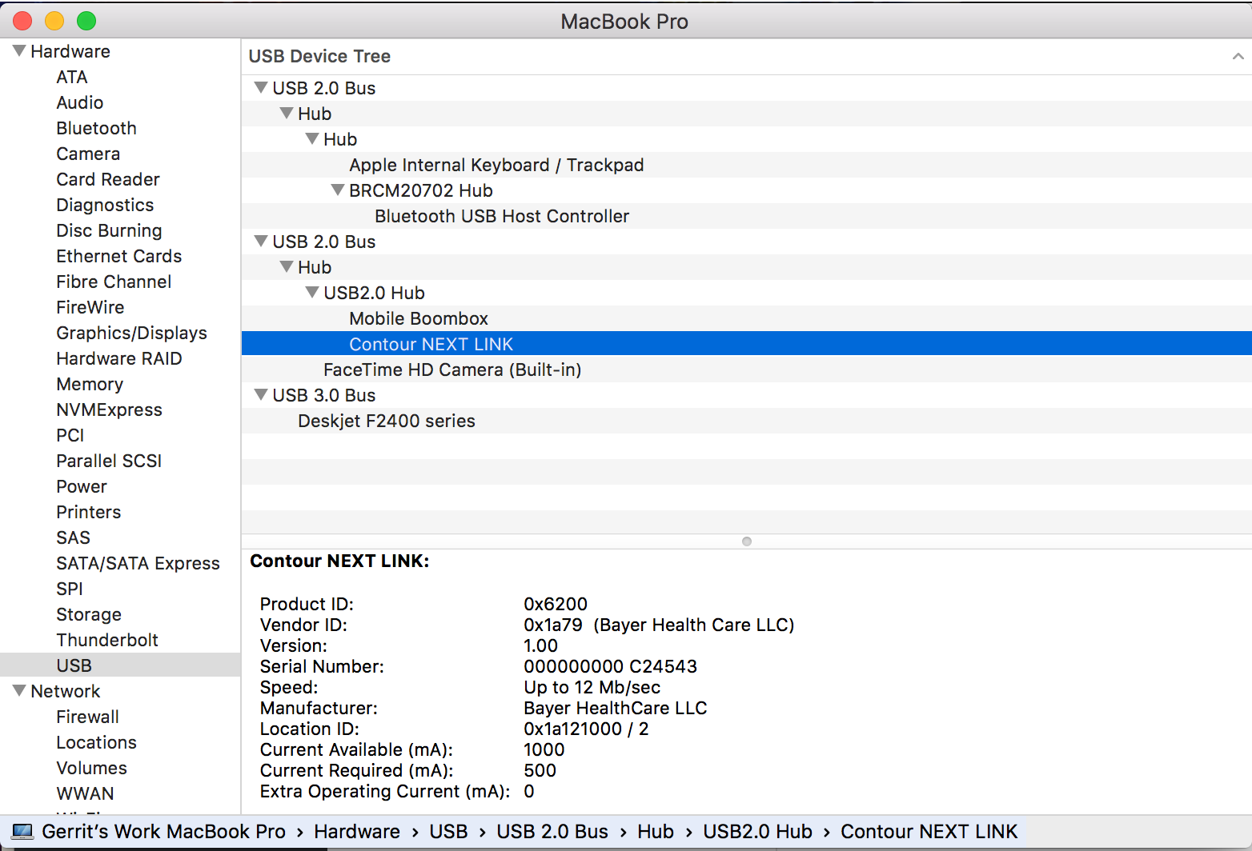
Task: Open Graphics/Displays information
Action: pos(132,333)
